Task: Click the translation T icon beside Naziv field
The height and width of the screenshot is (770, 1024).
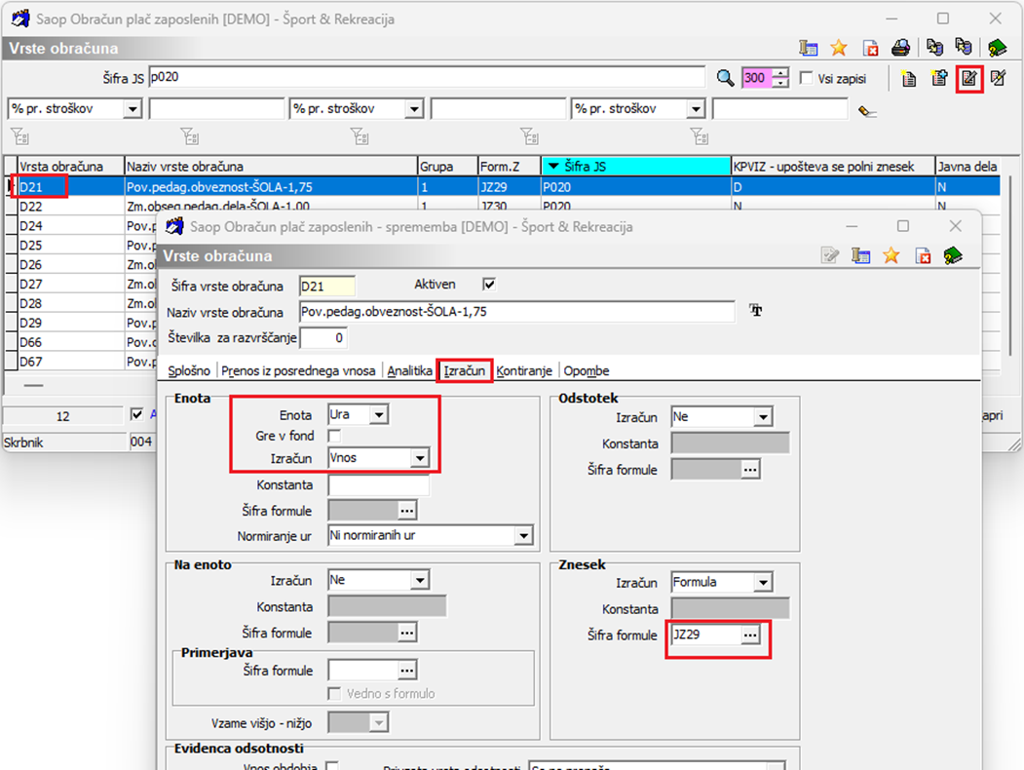Action: [x=756, y=310]
